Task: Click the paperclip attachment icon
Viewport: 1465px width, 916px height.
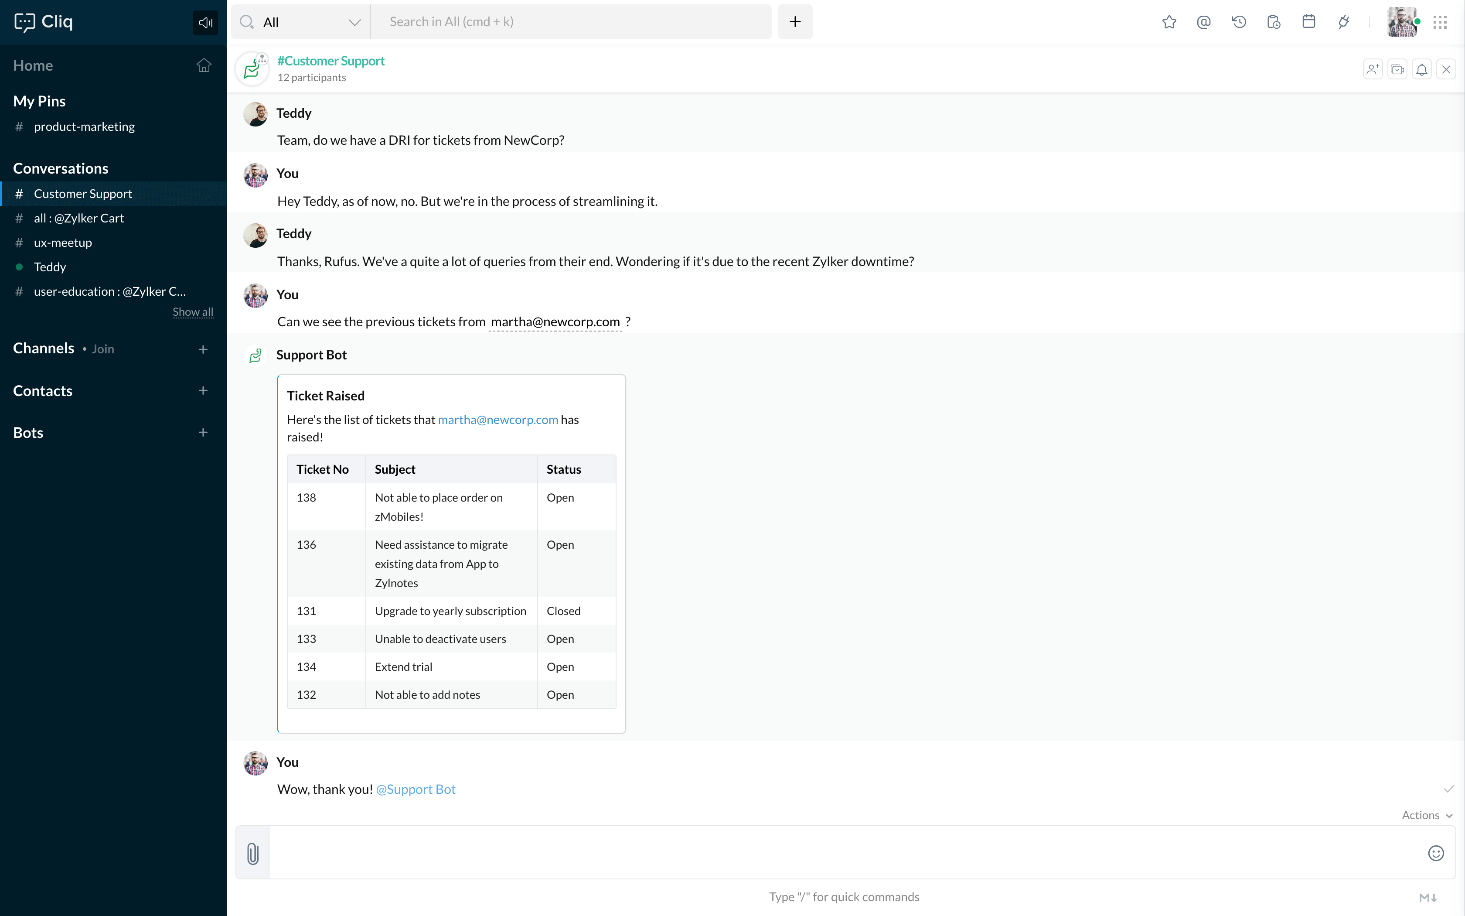Action: pyautogui.click(x=252, y=853)
